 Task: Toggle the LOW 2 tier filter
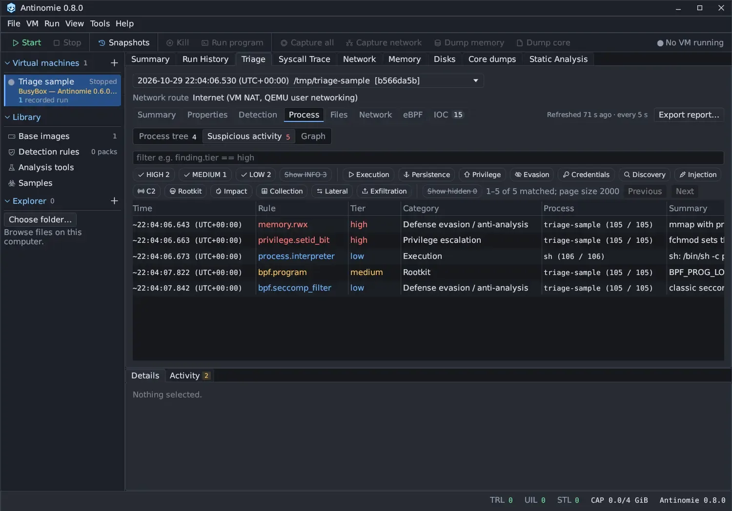click(256, 175)
